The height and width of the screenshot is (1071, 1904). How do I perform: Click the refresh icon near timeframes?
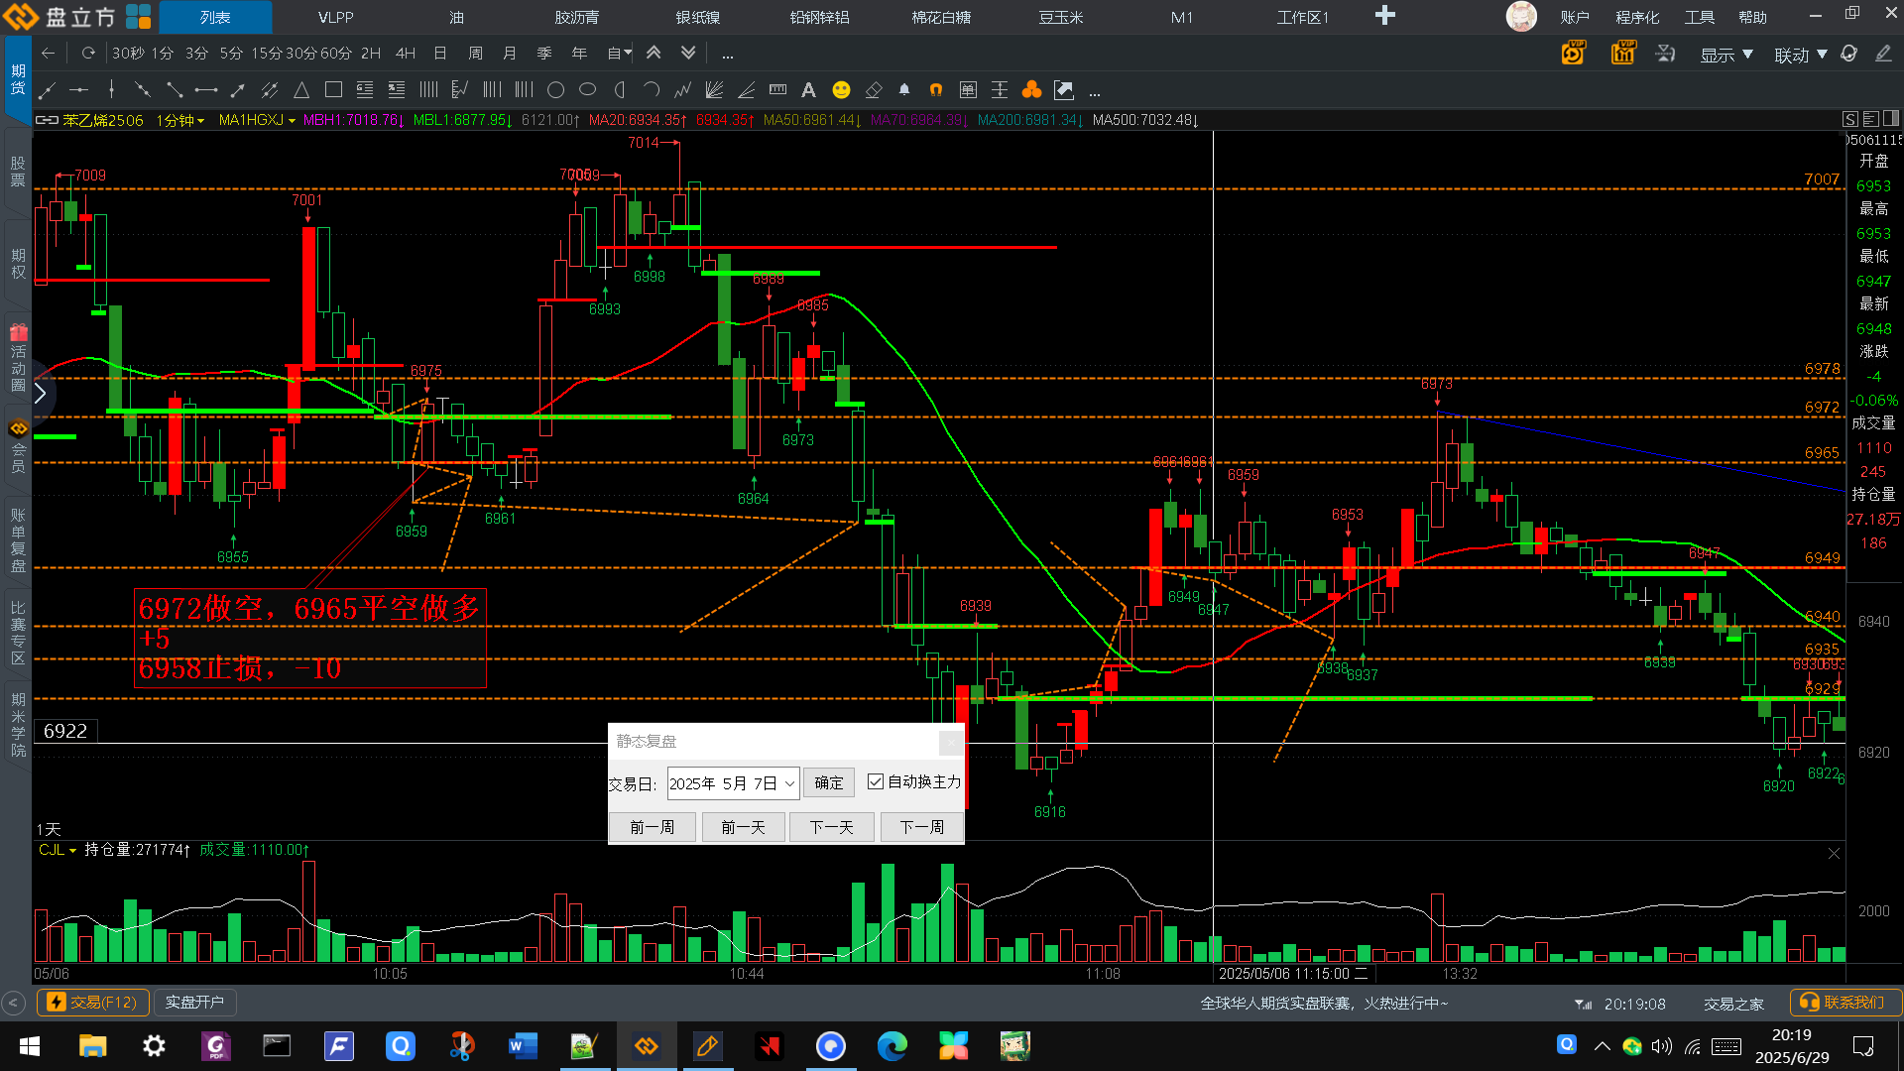pos(88,54)
